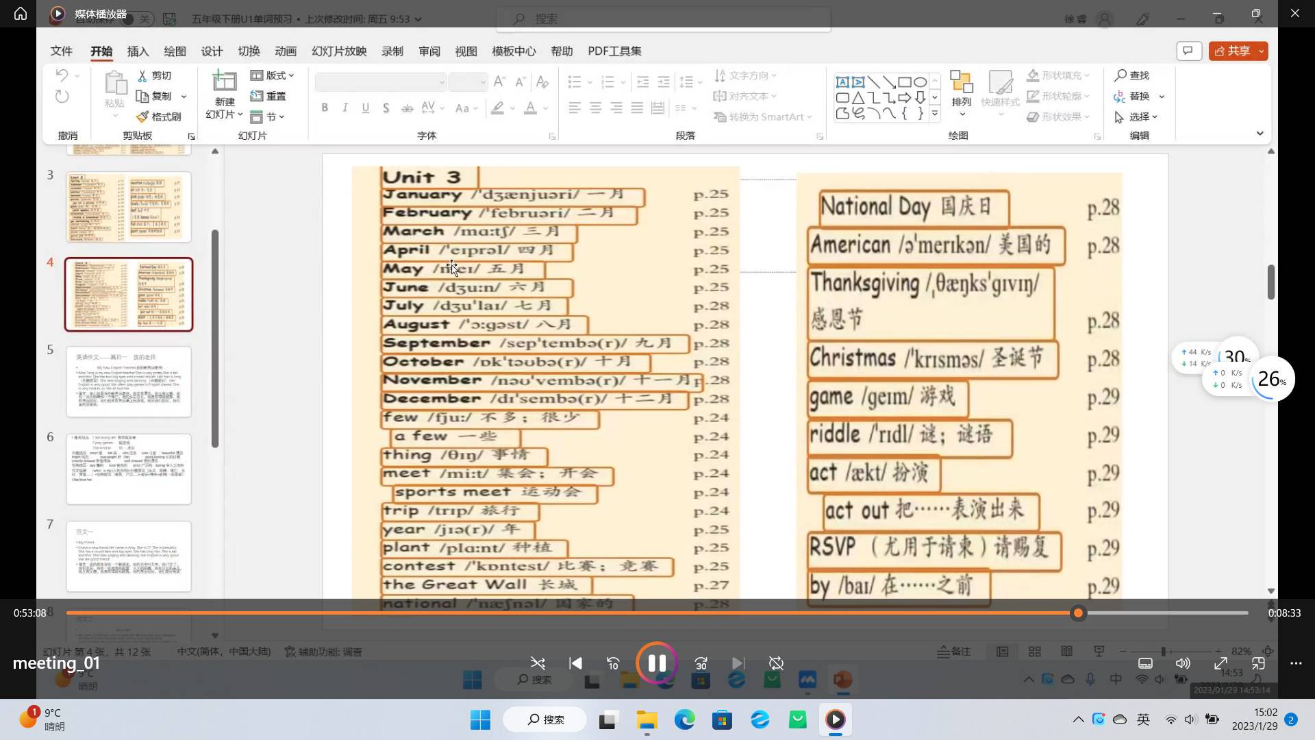Open the cast to device option
Screen dimensions: 1315x740
pos(1258,663)
